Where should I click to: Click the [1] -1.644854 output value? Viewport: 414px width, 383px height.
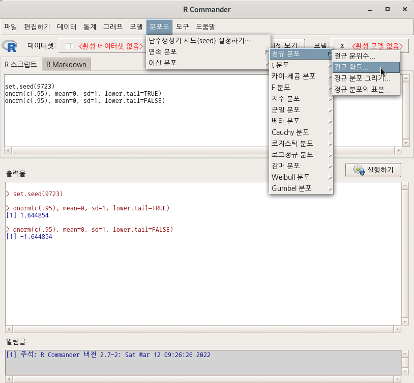click(x=29, y=237)
